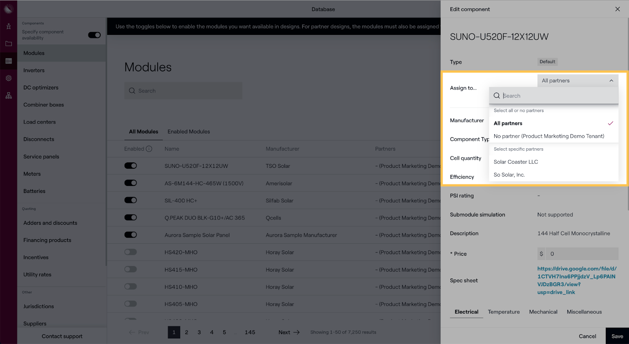Choose No partner (Product Marketing Demo Tenant)

click(554, 136)
